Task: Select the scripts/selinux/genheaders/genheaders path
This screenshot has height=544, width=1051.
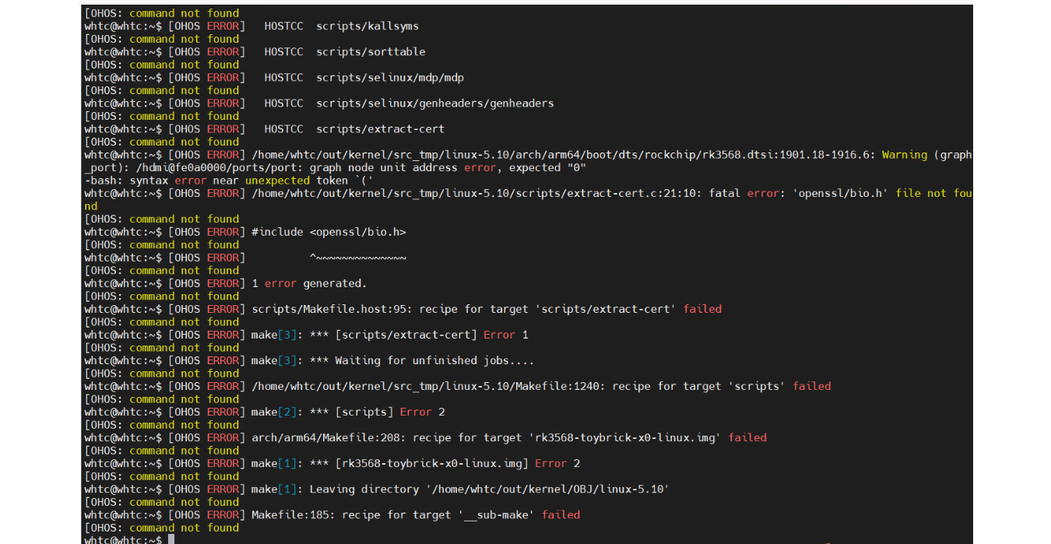Action: pos(434,104)
